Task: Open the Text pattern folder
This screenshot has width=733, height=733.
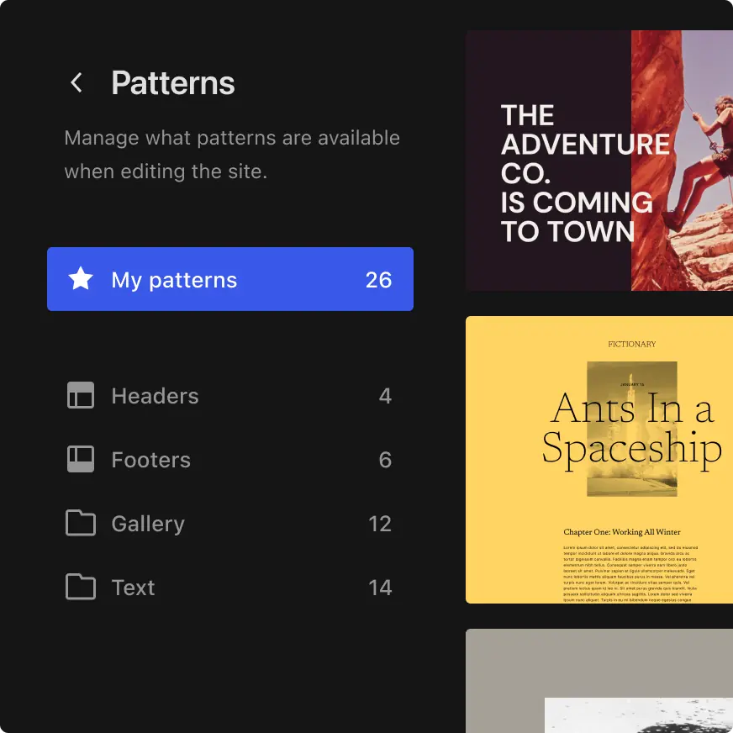Action: pos(133,588)
